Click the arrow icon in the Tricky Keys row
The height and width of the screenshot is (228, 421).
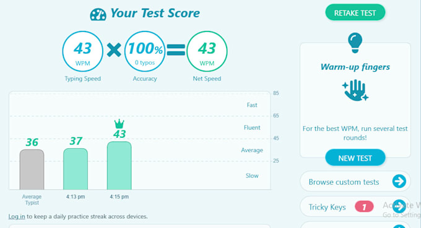pyautogui.click(x=399, y=206)
